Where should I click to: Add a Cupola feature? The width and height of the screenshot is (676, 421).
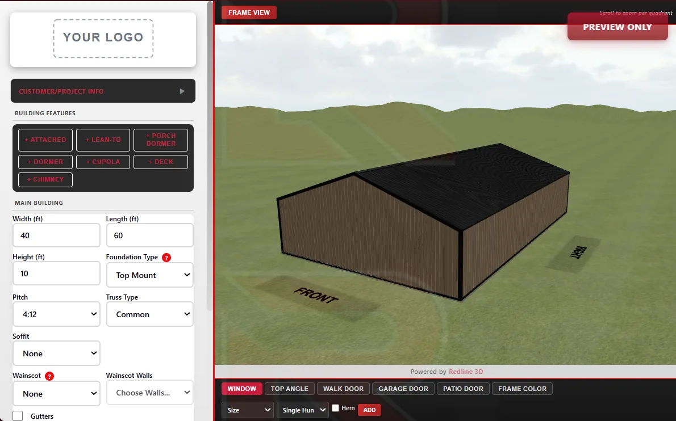pos(103,162)
